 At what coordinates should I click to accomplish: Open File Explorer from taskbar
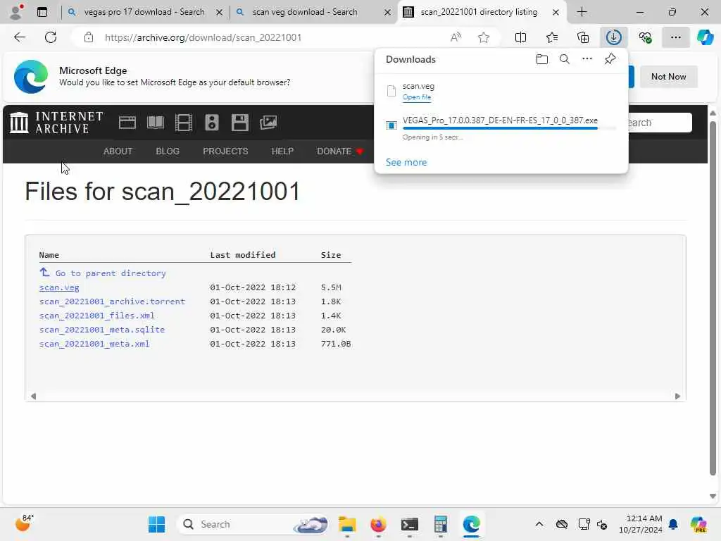347,524
